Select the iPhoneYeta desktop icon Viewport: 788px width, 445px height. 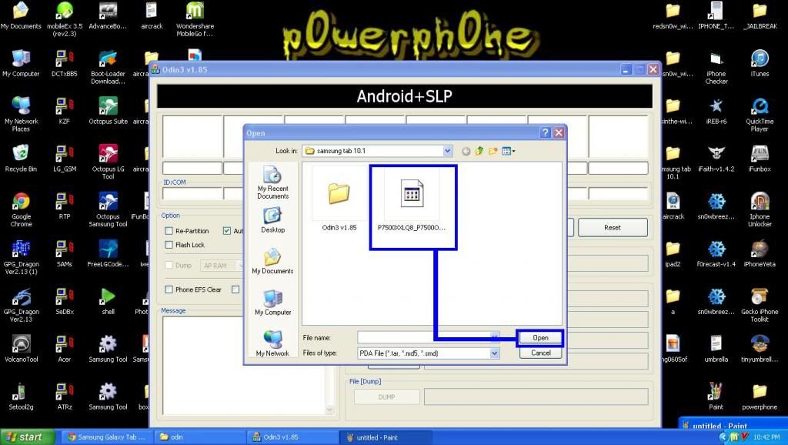pos(760,253)
